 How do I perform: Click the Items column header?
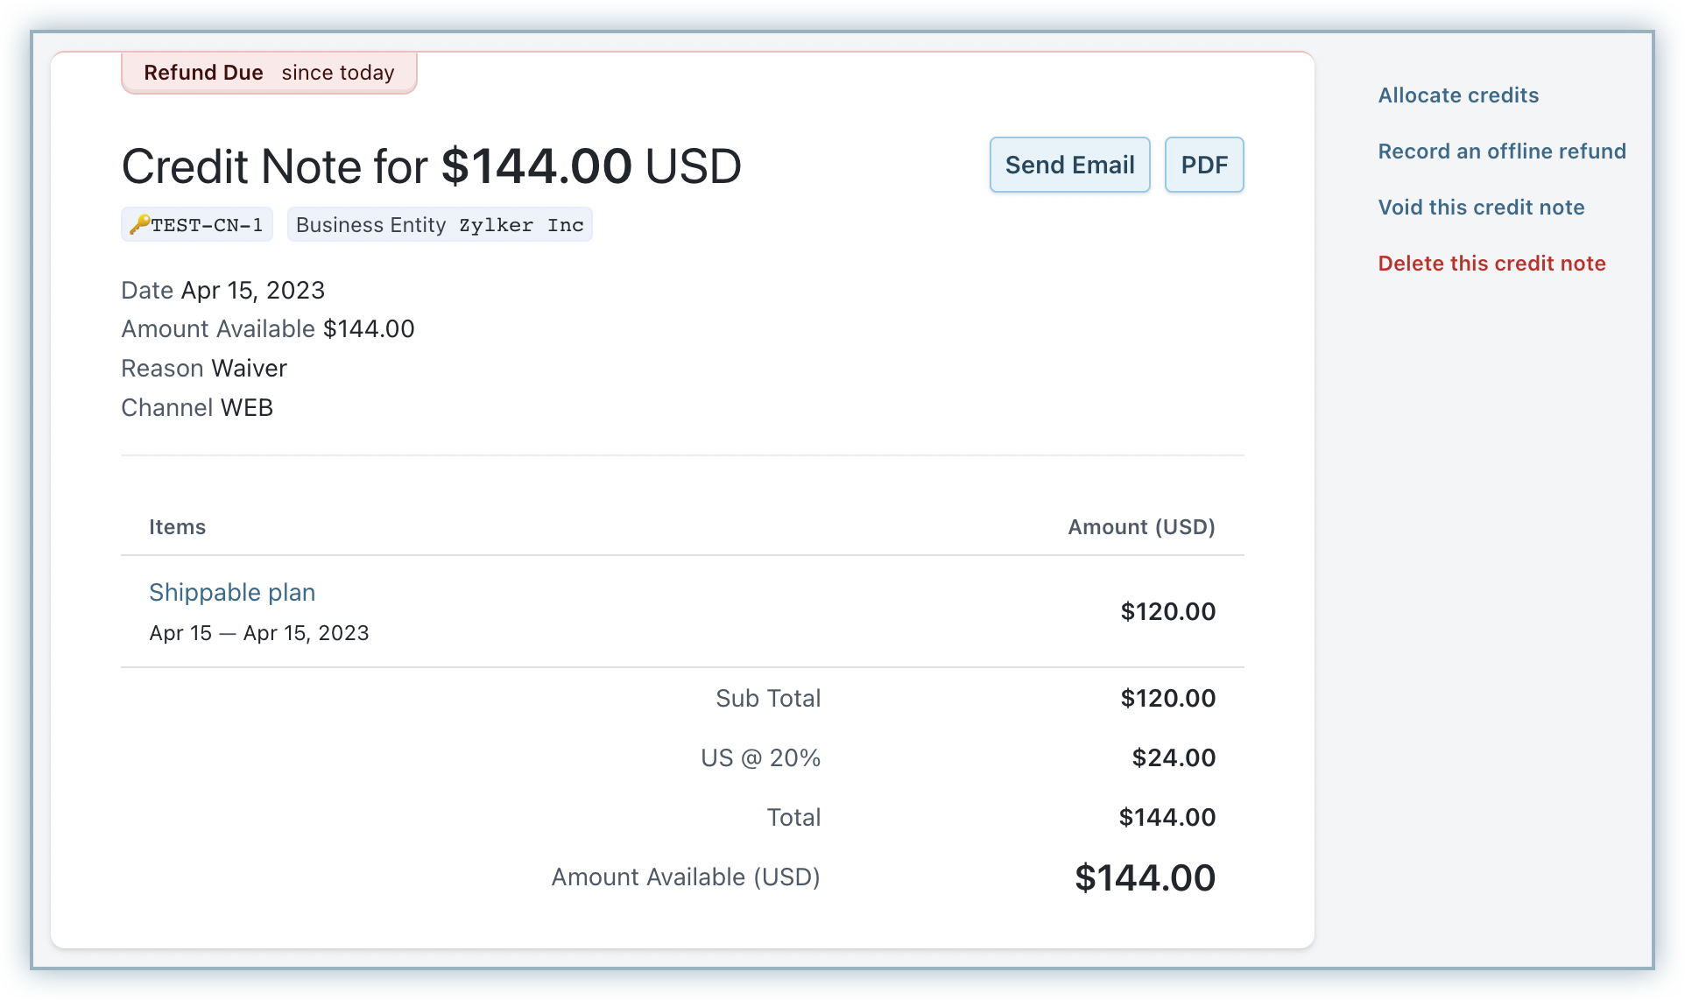(177, 527)
